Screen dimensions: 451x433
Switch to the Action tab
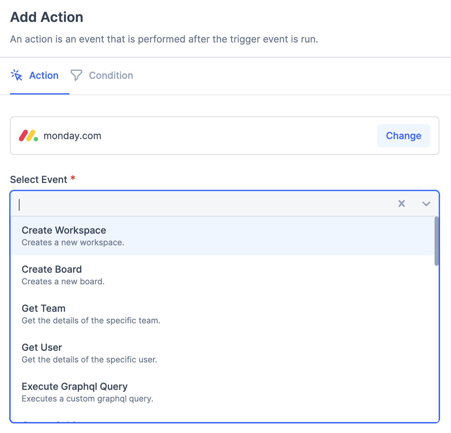(x=44, y=75)
